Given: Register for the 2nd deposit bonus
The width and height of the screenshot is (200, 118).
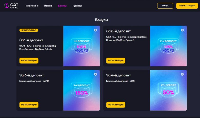Looking at the screenshot, I should point(116,61).
